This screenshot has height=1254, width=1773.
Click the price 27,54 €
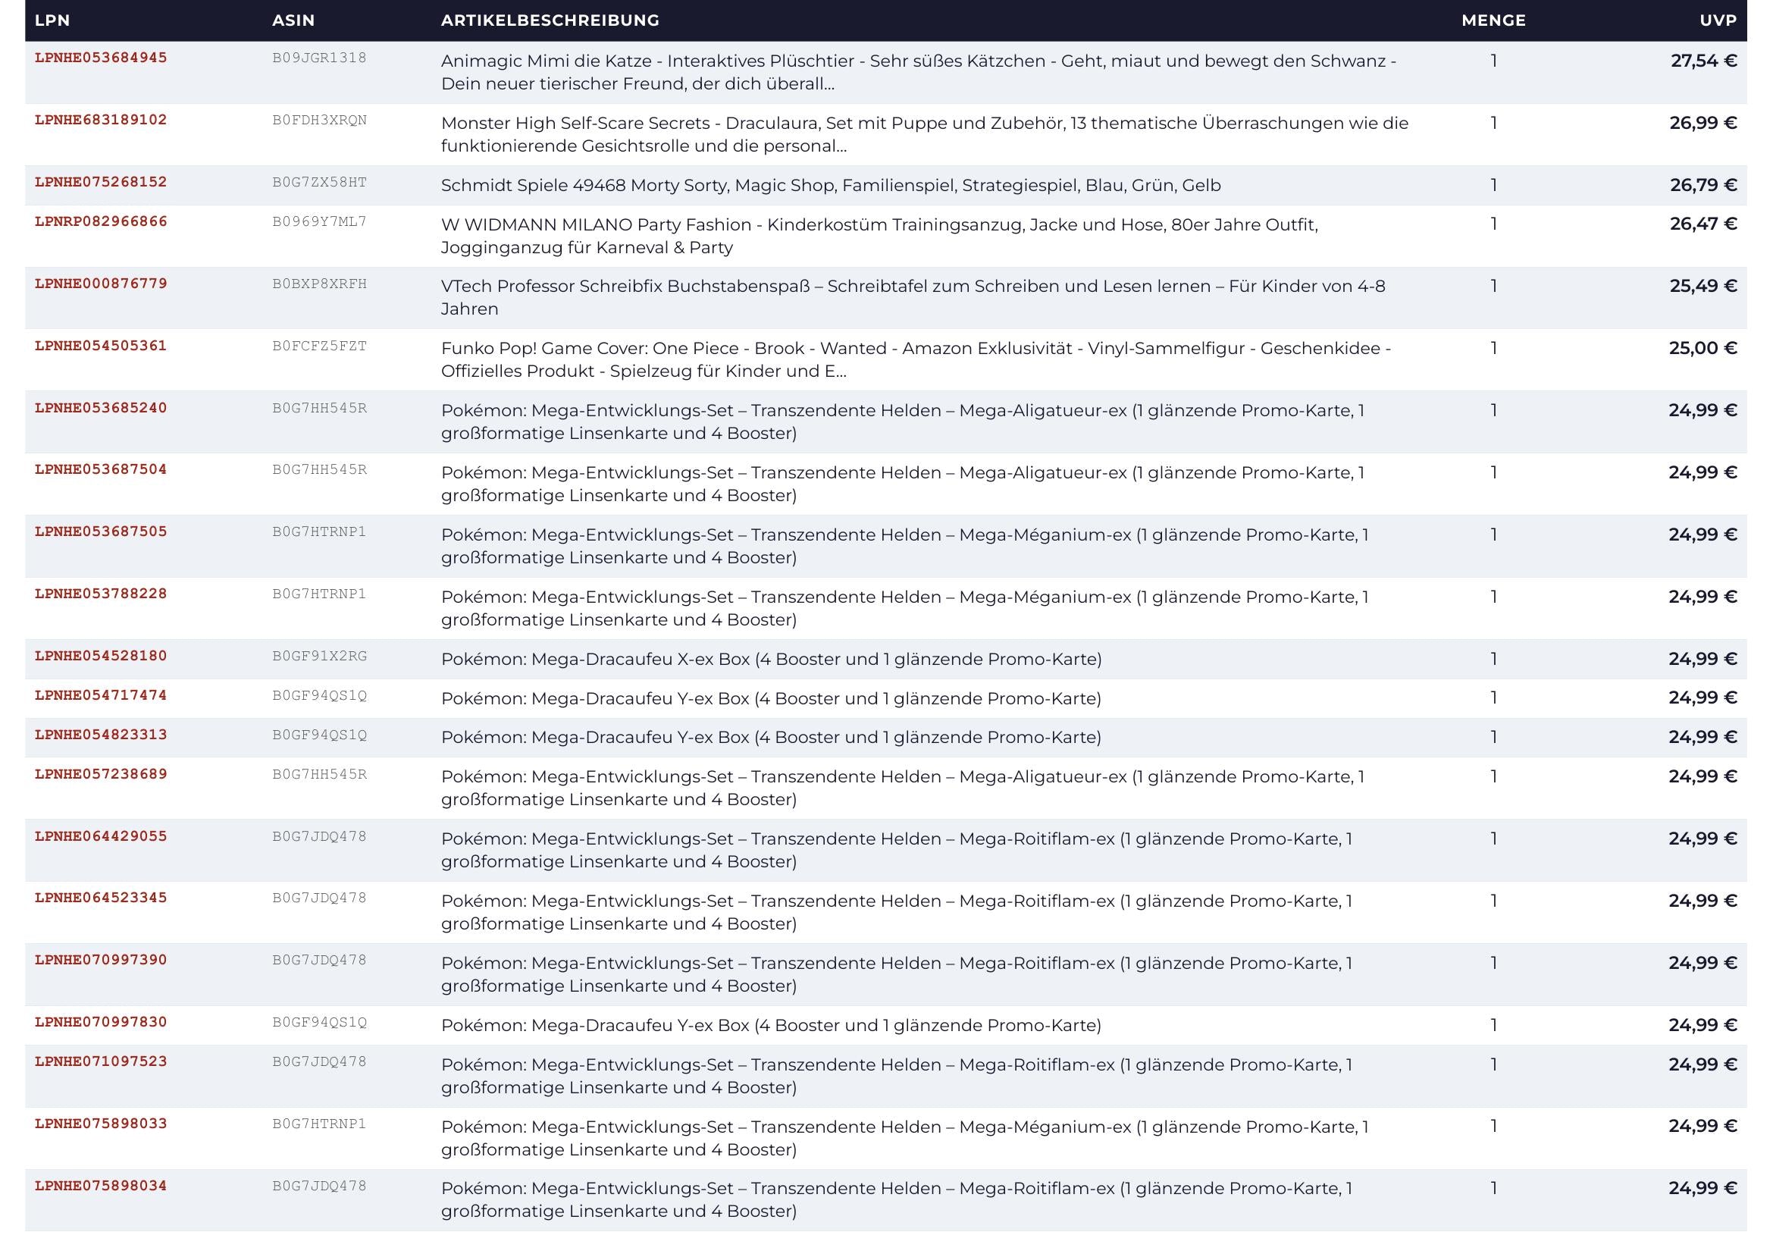pos(1703,60)
